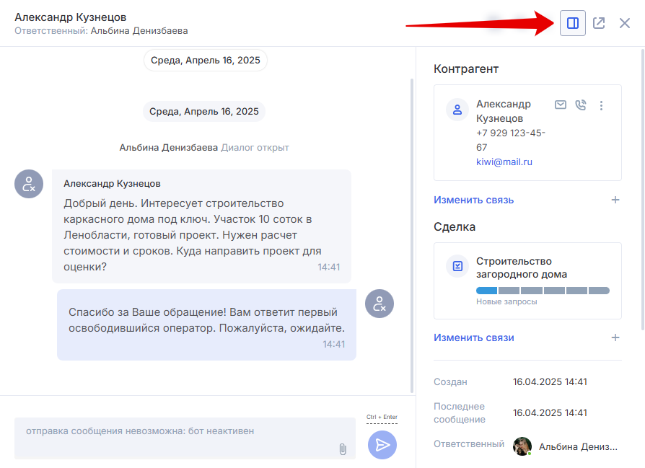The height and width of the screenshot is (468, 645).
Task: Open dialog in new window icon
Action: tap(599, 23)
